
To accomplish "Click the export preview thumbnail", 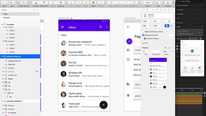I will (x=158, y=74).
